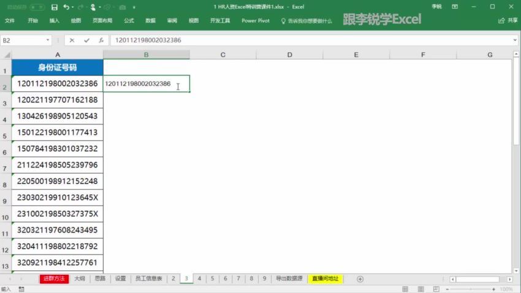Open the red 进群方法 sheet tab
The width and height of the screenshot is (521, 293).
click(x=54, y=279)
